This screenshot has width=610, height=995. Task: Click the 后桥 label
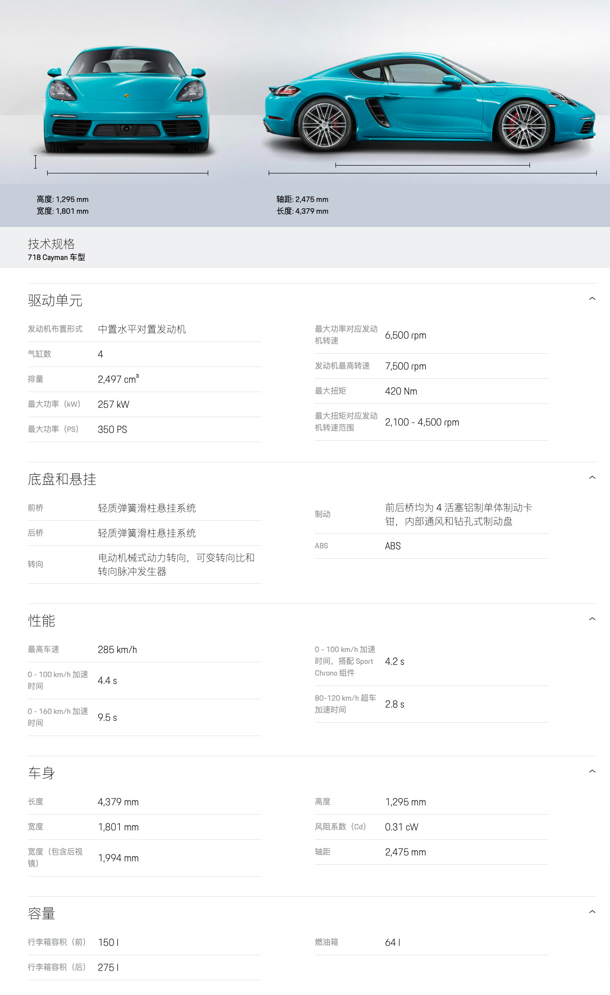click(x=35, y=533)
